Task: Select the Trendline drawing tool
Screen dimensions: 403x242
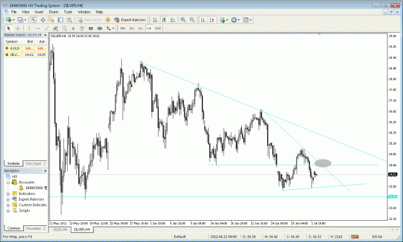Action: pyautogui.click(x=47, y=28)
